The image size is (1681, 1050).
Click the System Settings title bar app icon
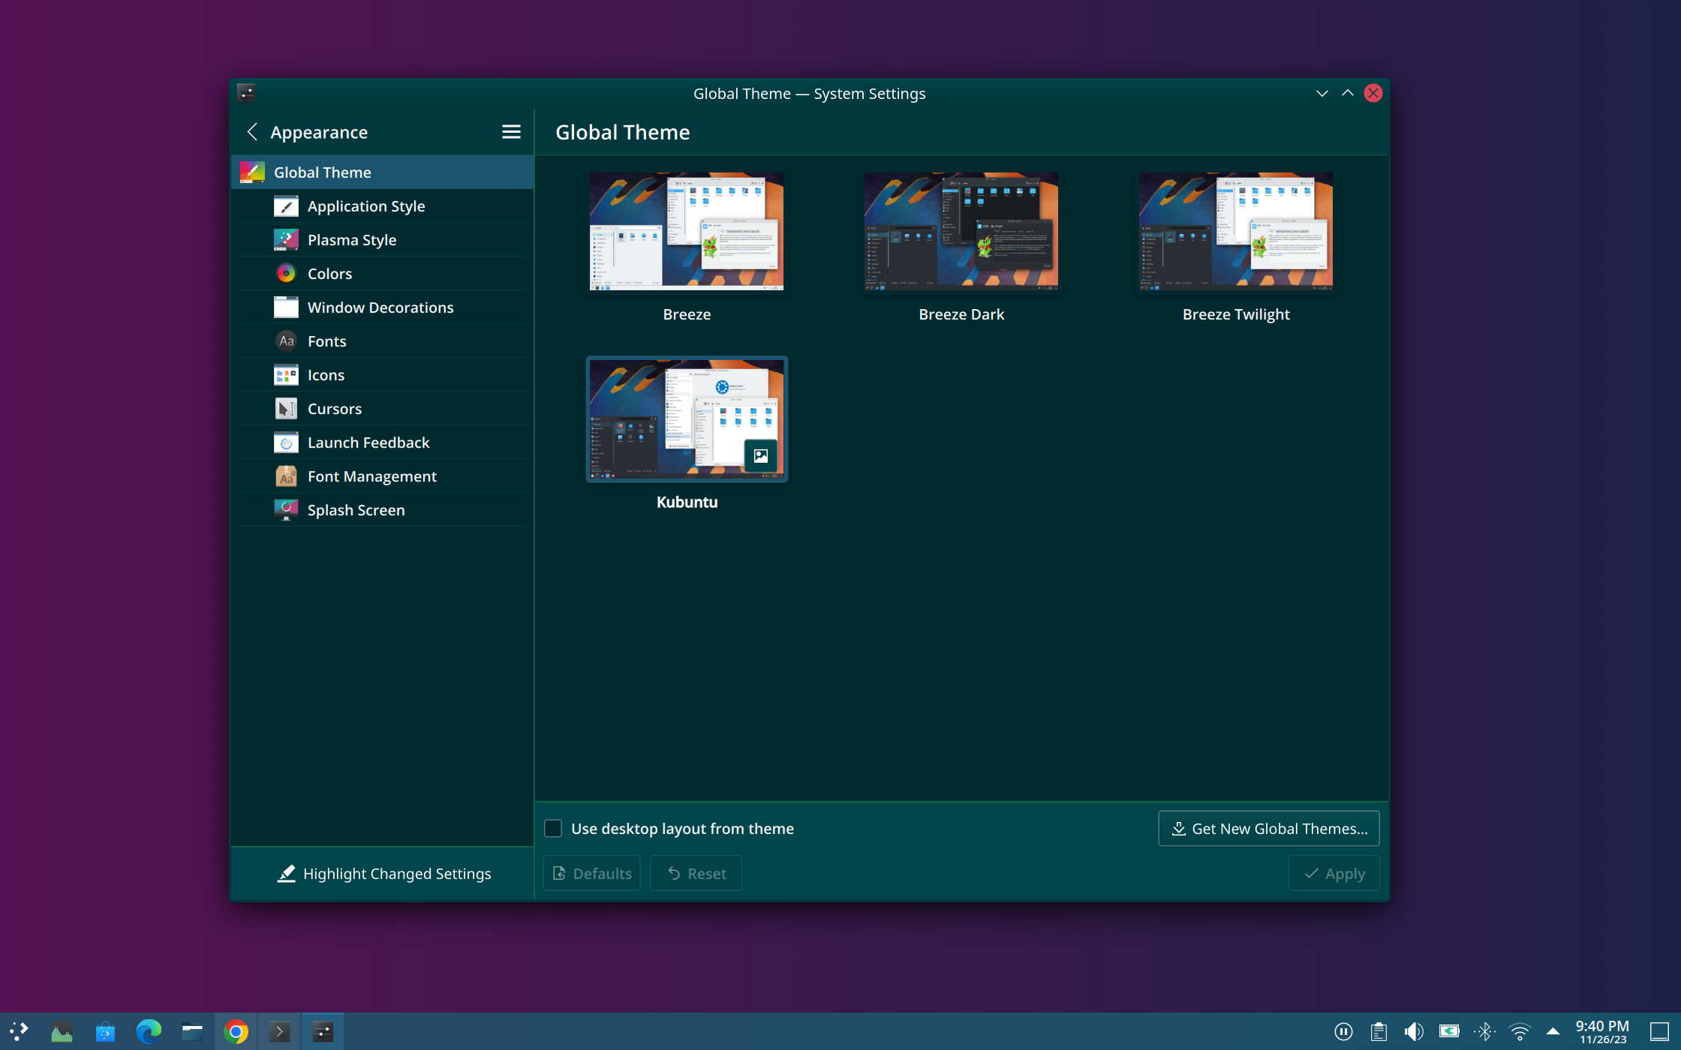tap(246, 93)
